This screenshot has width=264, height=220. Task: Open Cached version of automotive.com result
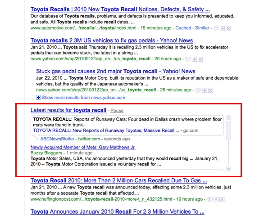pyautogui.click(x=183, y=28)
